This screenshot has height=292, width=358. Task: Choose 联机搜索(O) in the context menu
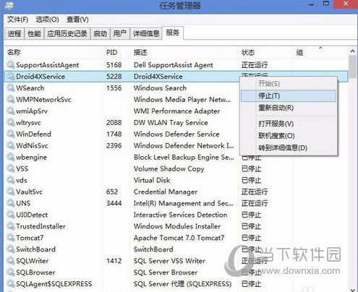click(x=289, y=136)
